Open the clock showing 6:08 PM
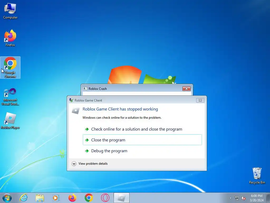Image resolution: width=270 pixels, height=203 pixels. [257, 198]
